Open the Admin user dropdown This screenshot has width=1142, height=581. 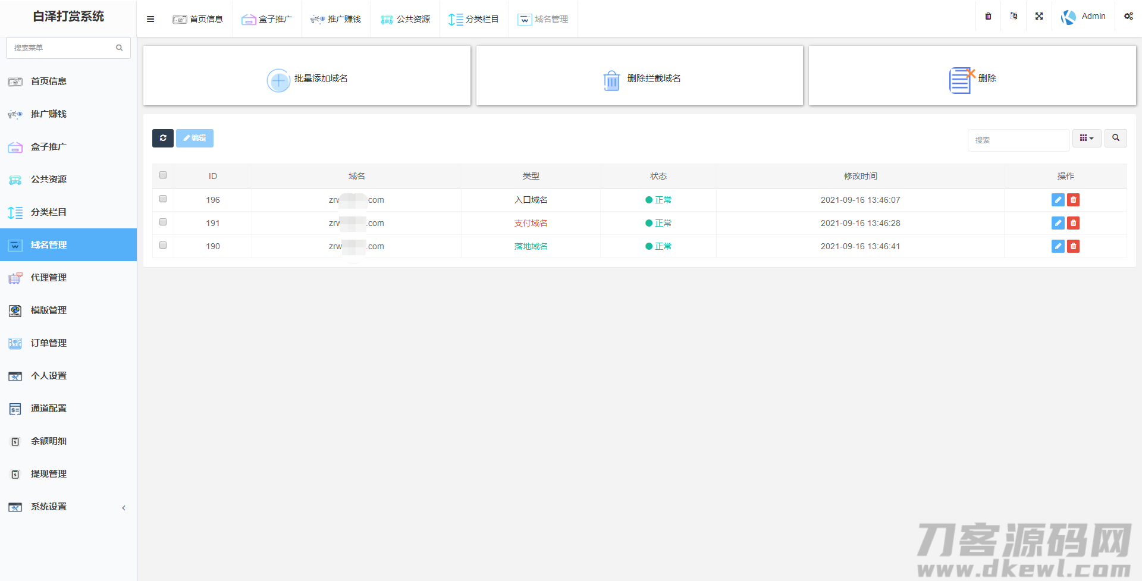click(1084, 17)
